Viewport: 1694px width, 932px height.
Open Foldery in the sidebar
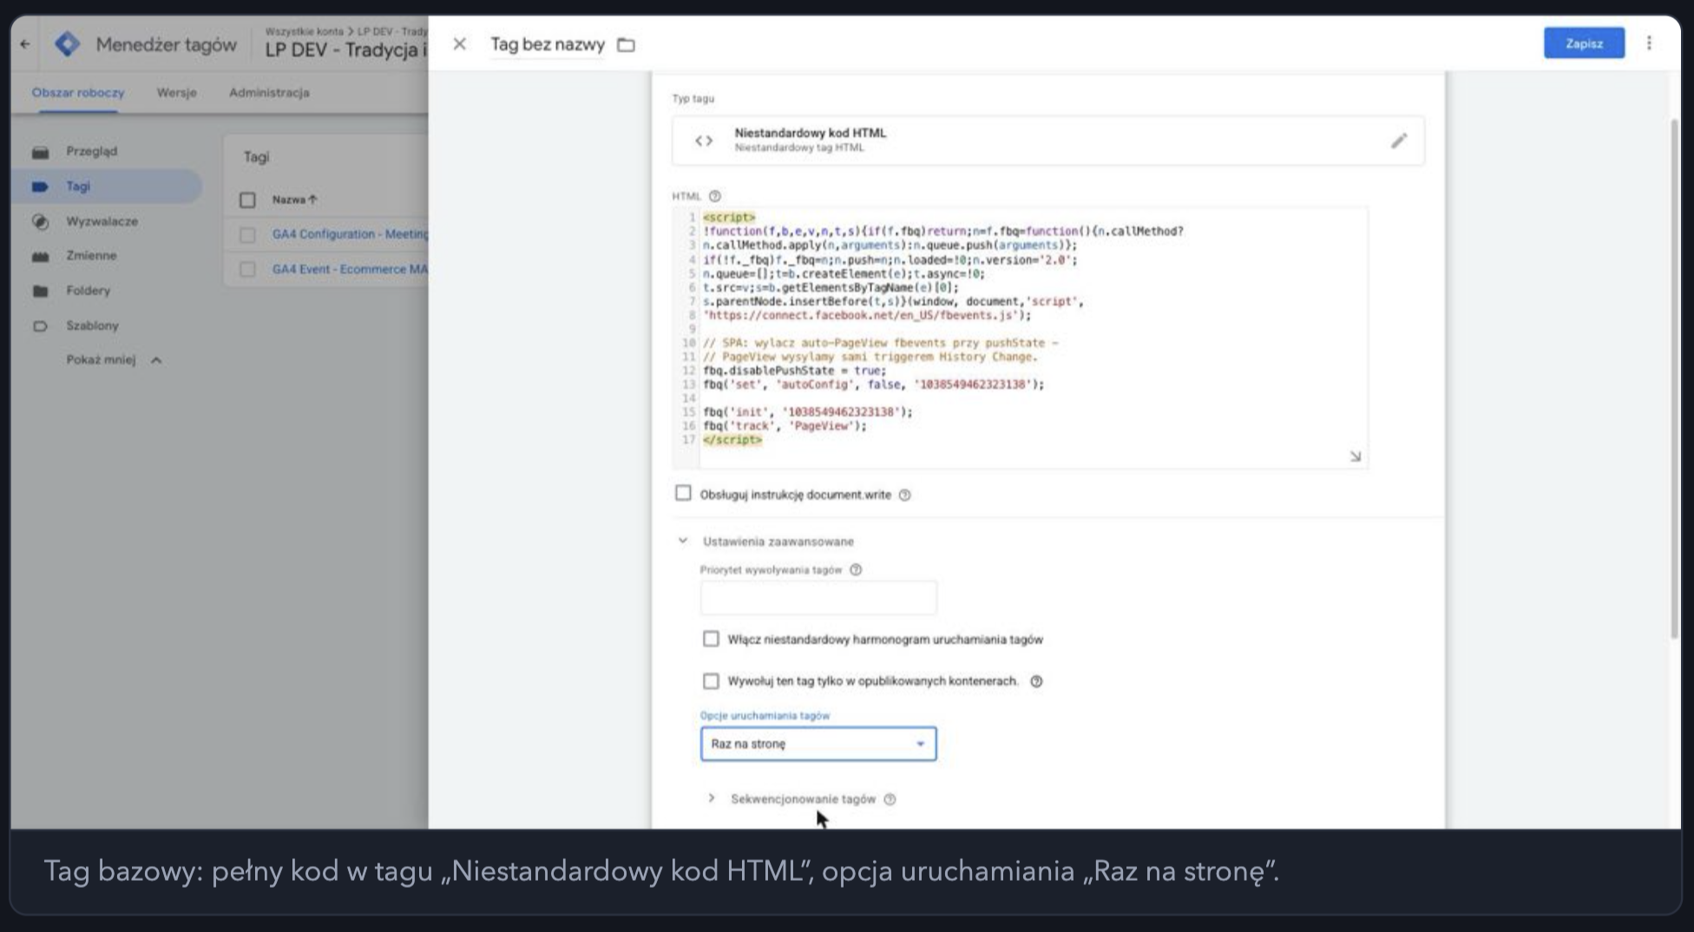(x=89, y=291)
